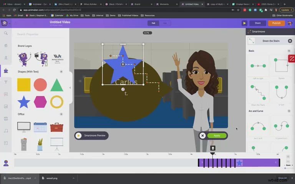Add the potted plant office prop
Screen dimensions: 295x184
40,145
